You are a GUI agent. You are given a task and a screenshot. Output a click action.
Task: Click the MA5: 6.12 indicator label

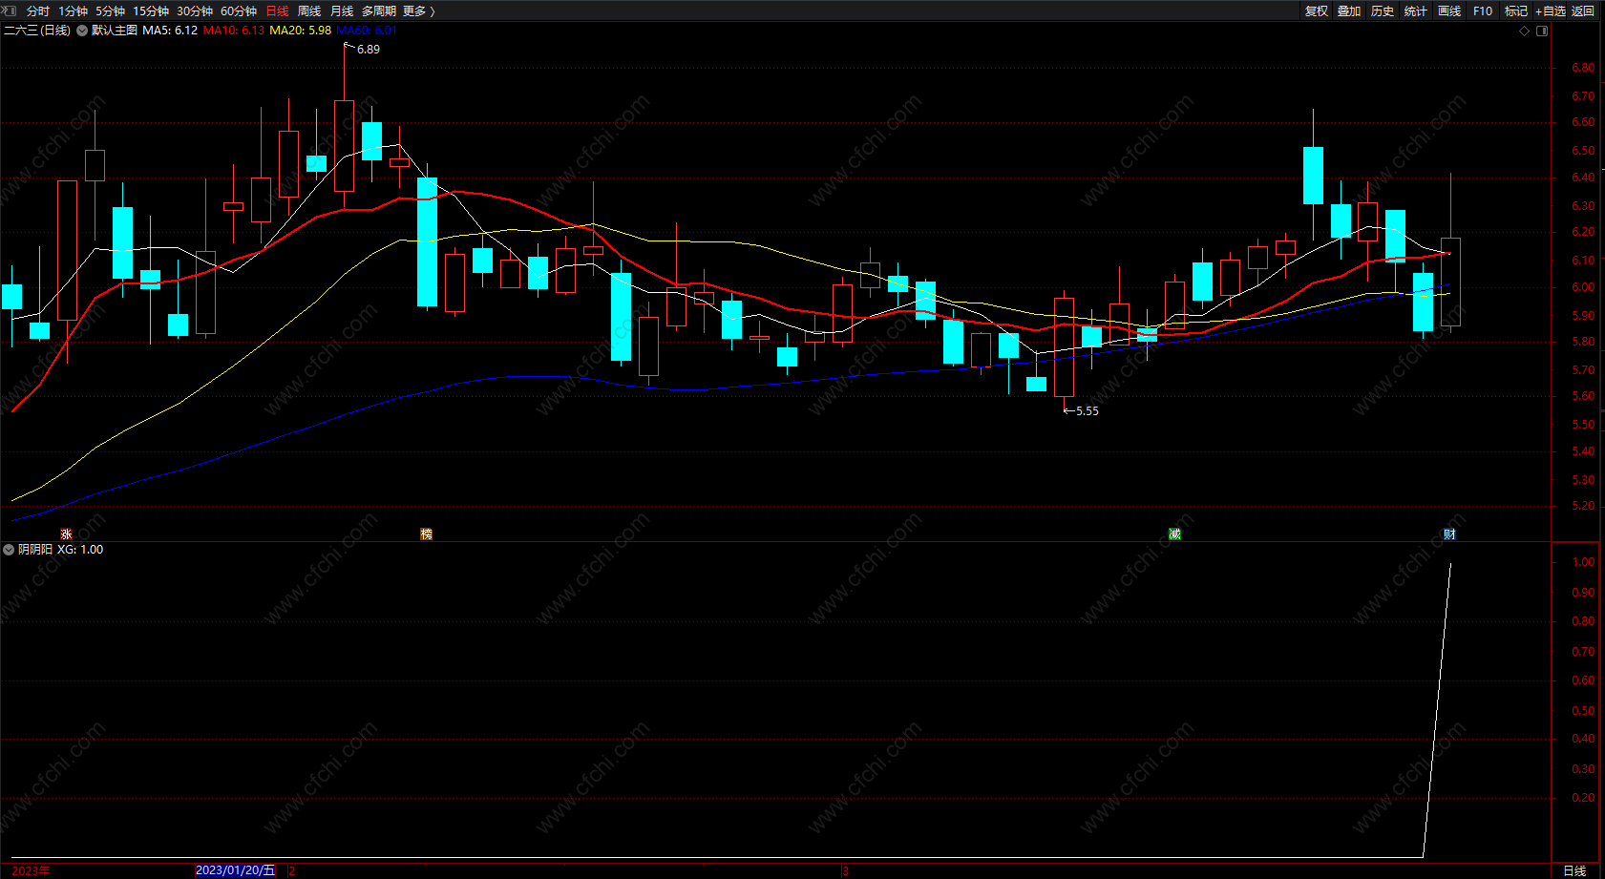170,31
